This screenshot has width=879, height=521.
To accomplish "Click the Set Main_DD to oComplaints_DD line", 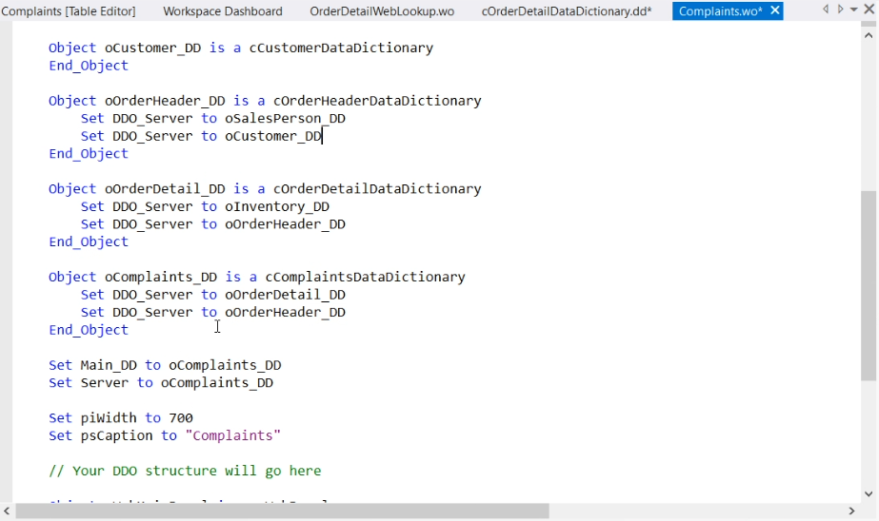I will pos(165,365).
